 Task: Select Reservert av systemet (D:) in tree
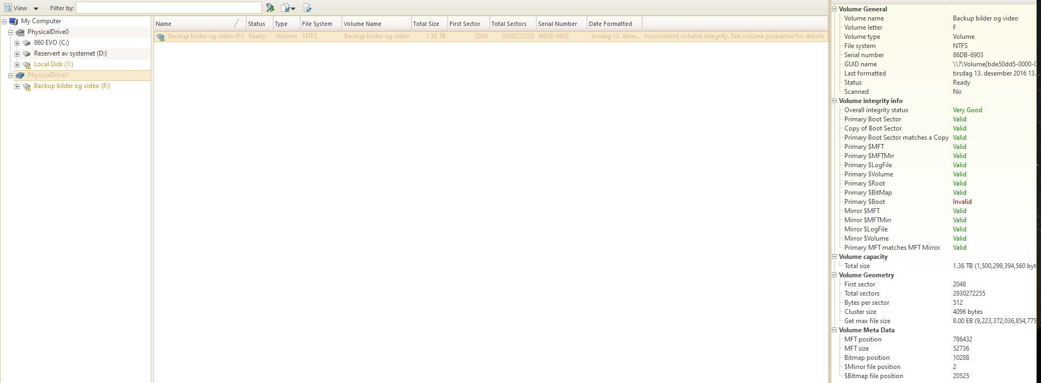(70, 53)
